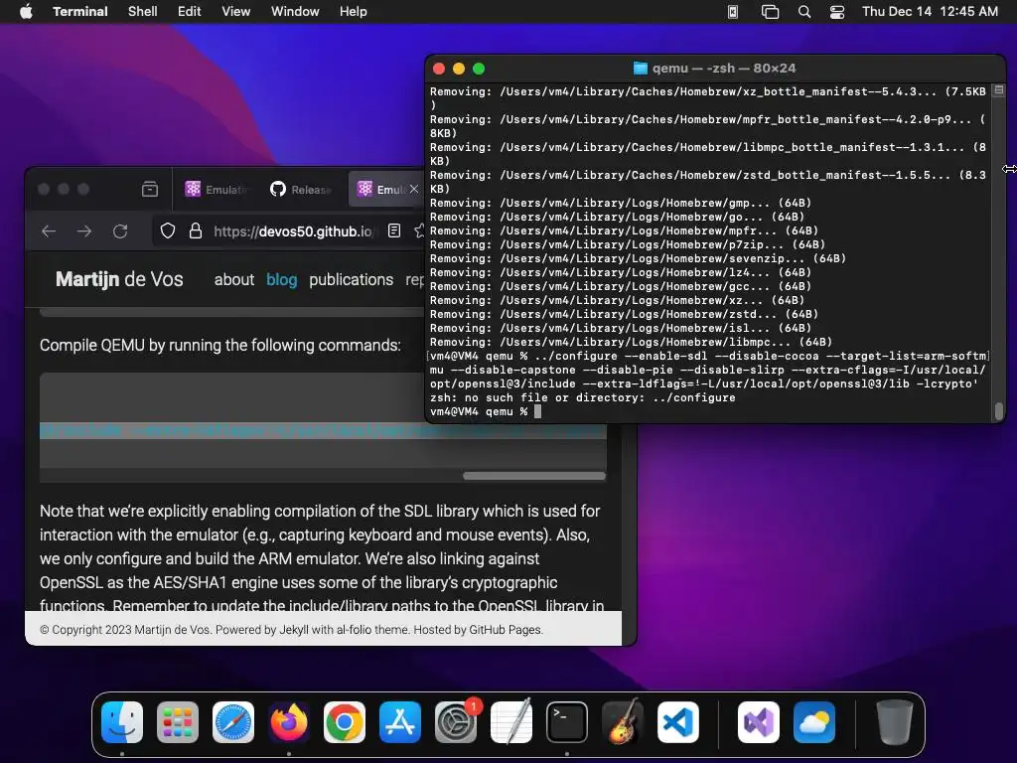Click the code block horizontal scrollbar
Viewport: 1017px width, 763px height.
click(533, 476)
